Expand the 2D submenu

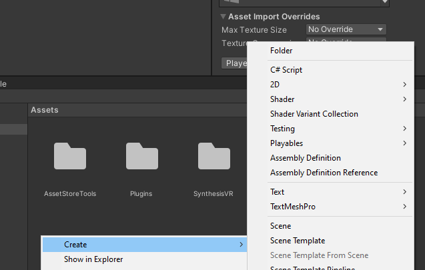[330, 85]
